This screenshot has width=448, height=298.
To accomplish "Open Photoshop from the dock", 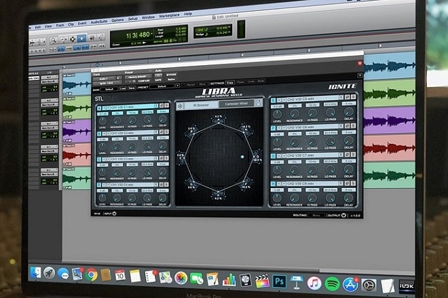I will [x=279, y=282].
